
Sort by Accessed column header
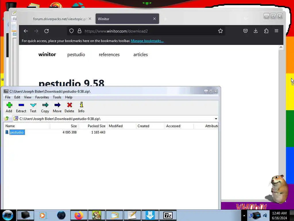tap(179, 126)
